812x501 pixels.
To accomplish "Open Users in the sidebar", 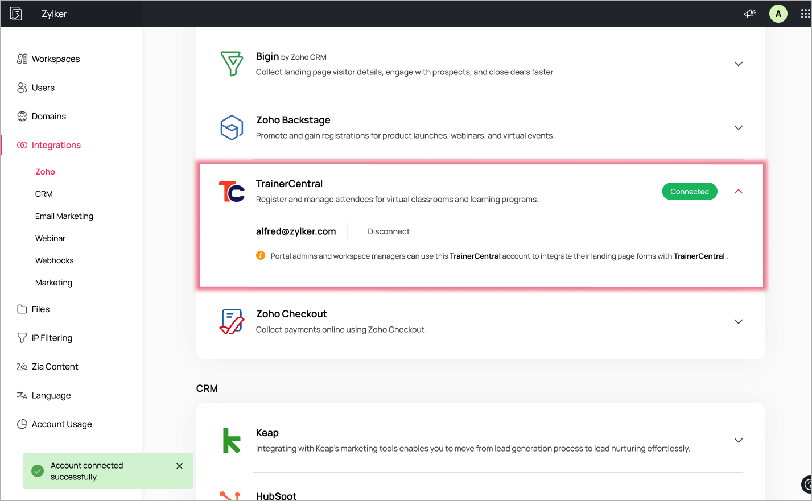I will click(43, 88).
